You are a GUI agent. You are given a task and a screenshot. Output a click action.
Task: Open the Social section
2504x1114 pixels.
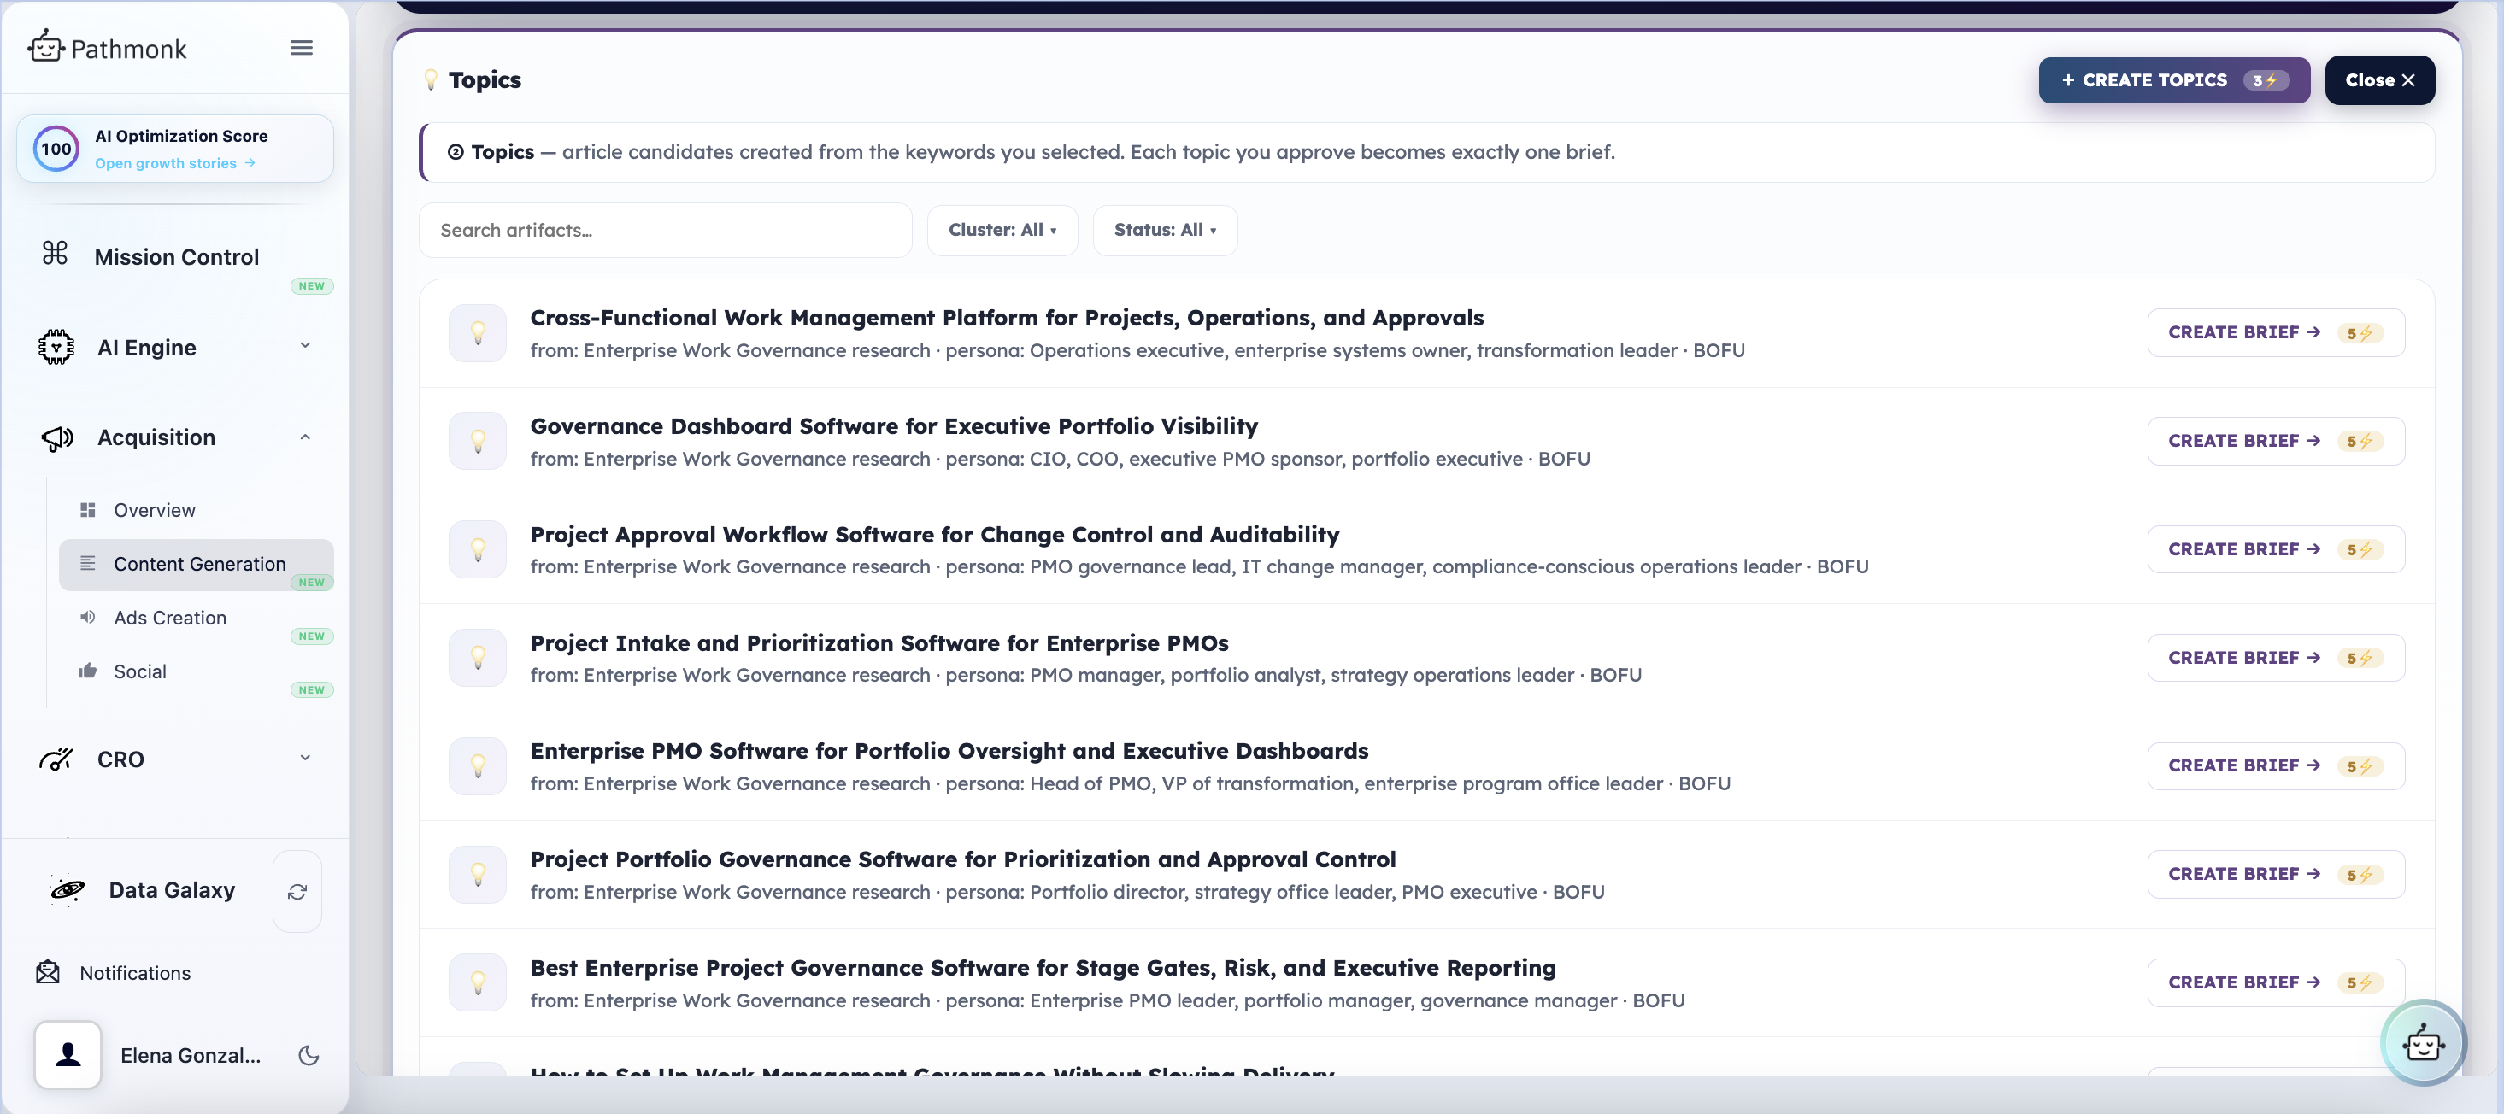[x=140, y=671]
